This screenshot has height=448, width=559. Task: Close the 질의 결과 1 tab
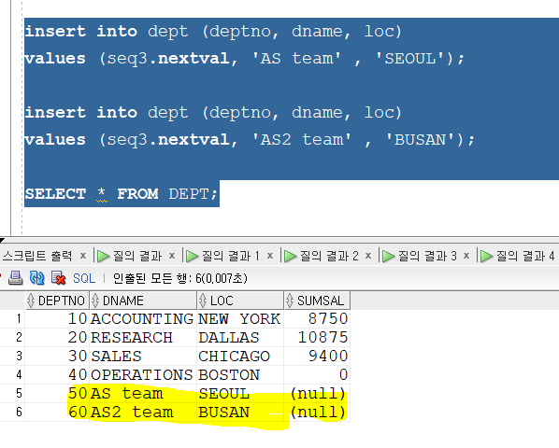270,256
